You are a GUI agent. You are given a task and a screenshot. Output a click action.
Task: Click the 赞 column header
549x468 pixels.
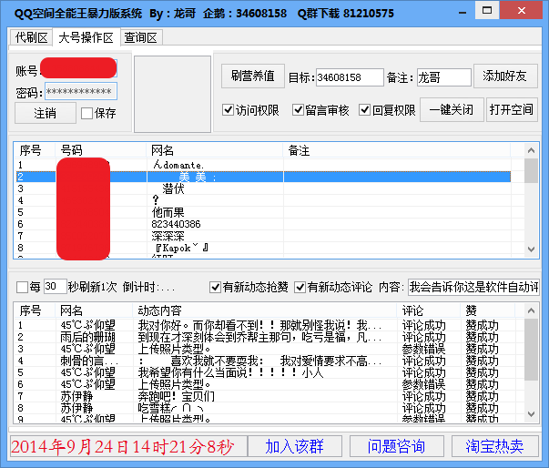coord(488,310)
